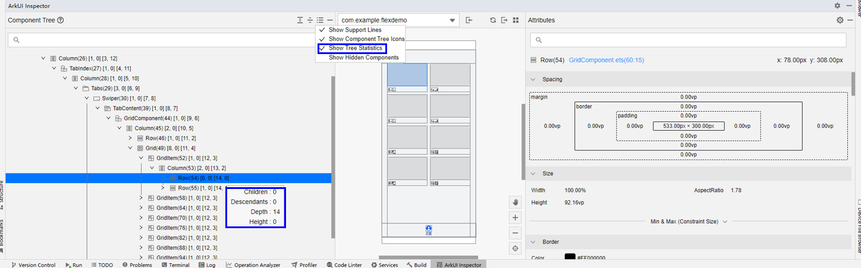861x268 pixels.
Task: Click the border color black swatch
Action: click(x=570, y=258)
